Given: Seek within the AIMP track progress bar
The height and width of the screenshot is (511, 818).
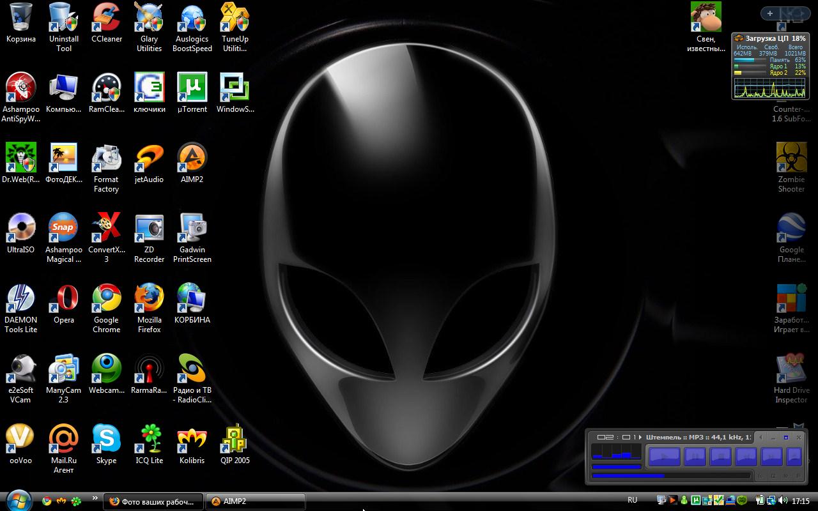Looking at the screenshot, I should click(671, 476).
